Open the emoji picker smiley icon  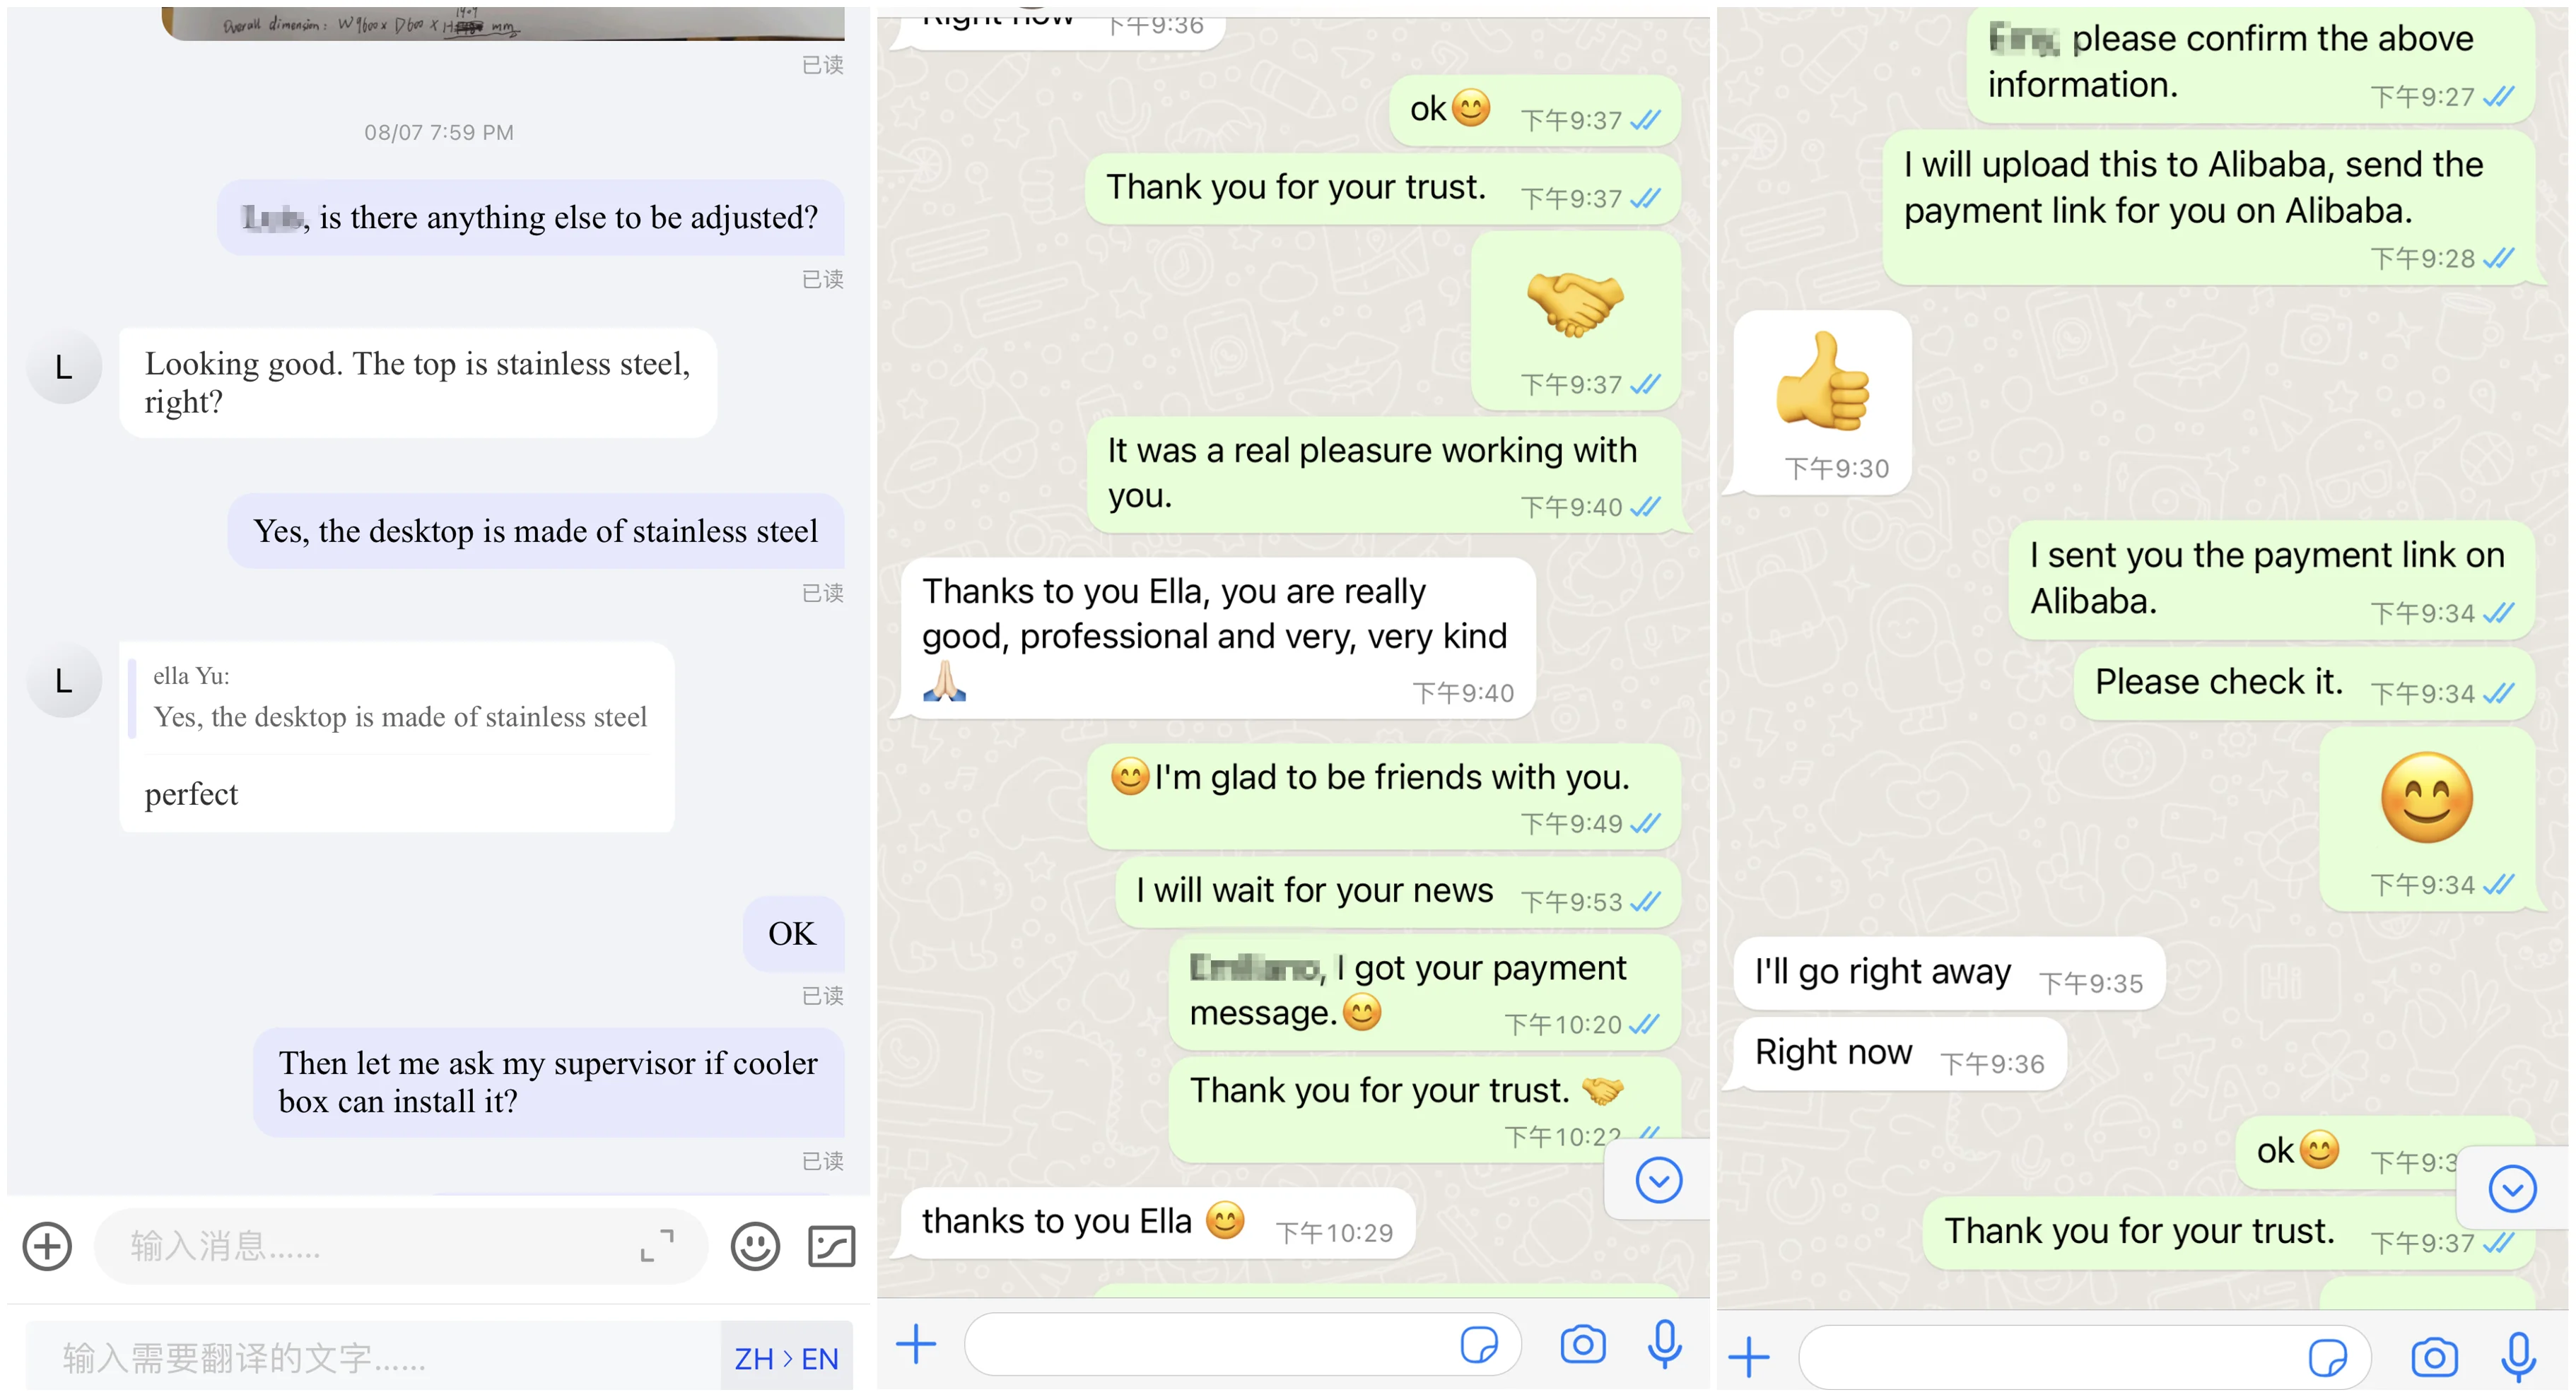[755, 1246]
